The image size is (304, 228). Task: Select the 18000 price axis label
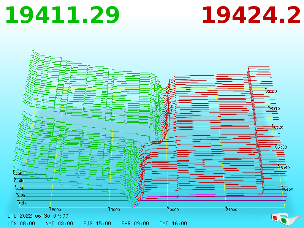click(x=55, y=210)
